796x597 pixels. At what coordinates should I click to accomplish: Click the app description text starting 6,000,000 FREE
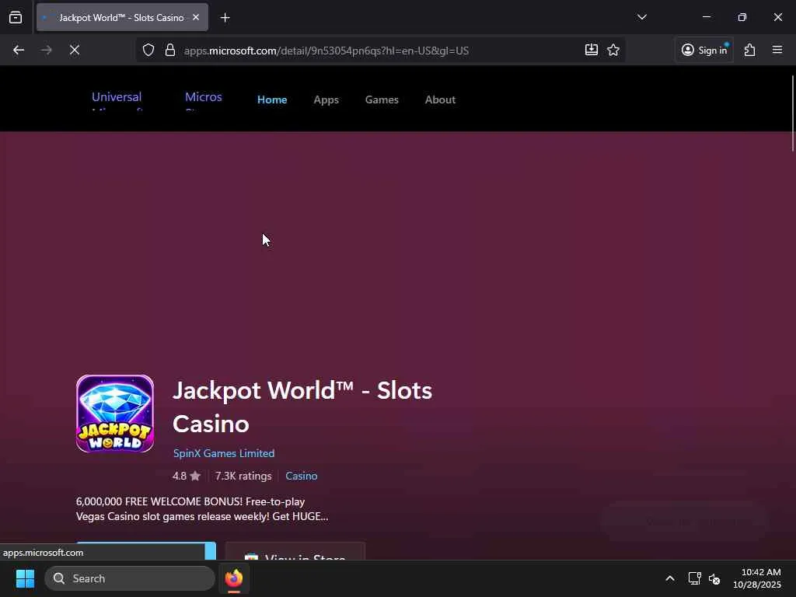coord(202,509)
